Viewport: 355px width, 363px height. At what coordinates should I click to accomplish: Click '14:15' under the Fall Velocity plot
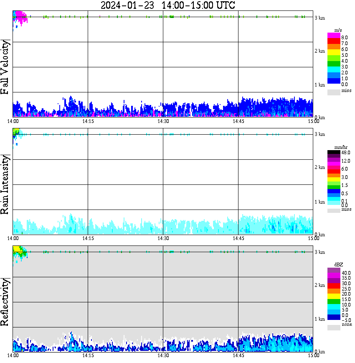coord(88,121)
